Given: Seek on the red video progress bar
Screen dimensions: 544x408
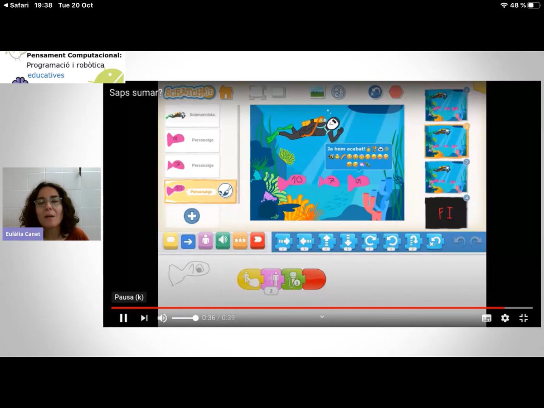Looking at the screenshot, I should (x=322, y=308).
